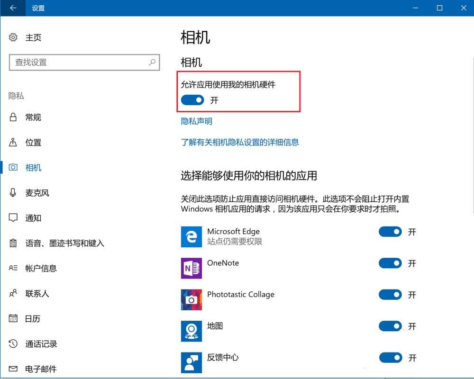Click the 语音 clipboard icon

point(13,243)
